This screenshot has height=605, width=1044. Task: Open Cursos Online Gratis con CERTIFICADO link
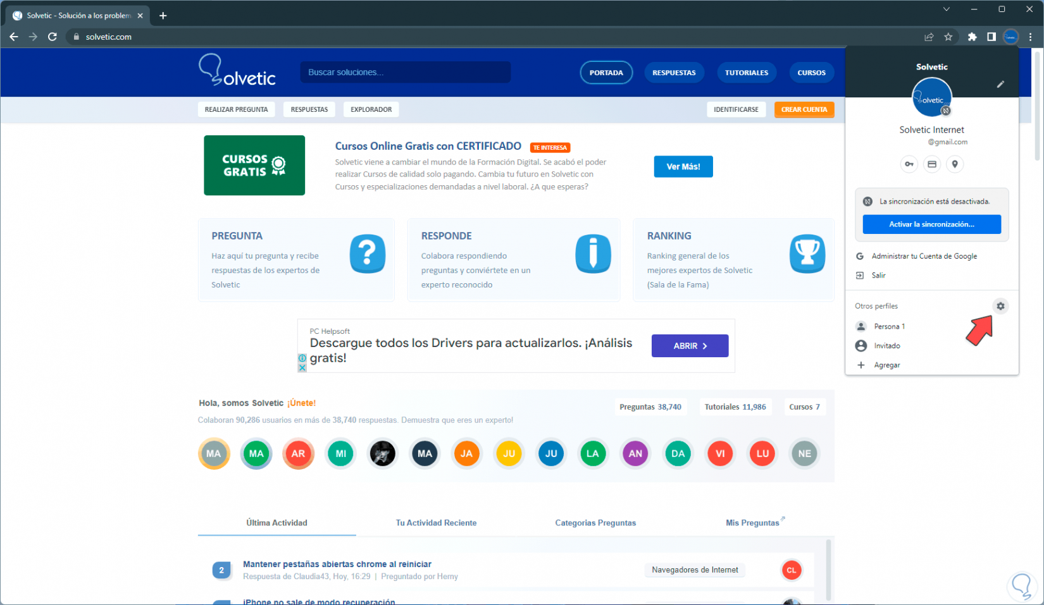pos(428,146)
